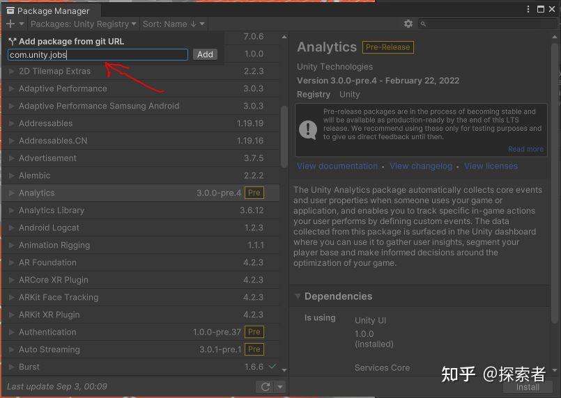The width and height of the screenshot is (561, 398).
Task: Click the Last update Sep 3 status text
Action: [57, 387]
